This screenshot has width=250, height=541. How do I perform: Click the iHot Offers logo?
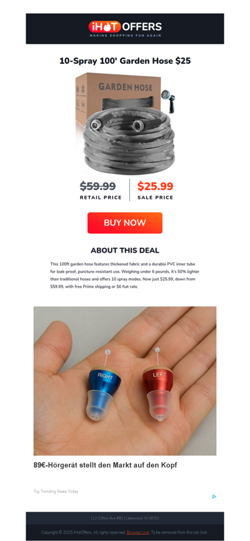125,28
